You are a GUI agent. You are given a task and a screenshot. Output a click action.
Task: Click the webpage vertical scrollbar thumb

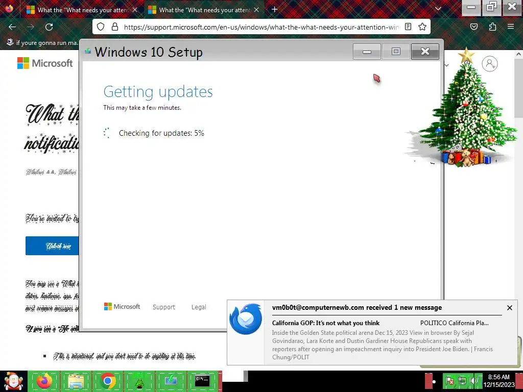point(519,87)
